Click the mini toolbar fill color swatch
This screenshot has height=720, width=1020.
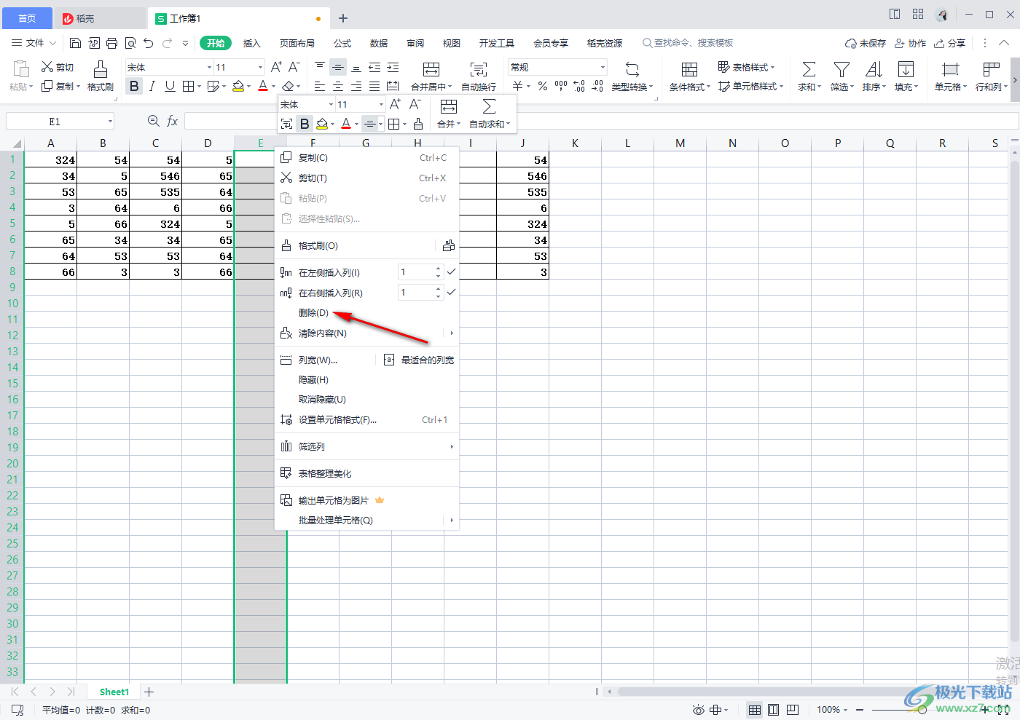[x=321, y=124]
